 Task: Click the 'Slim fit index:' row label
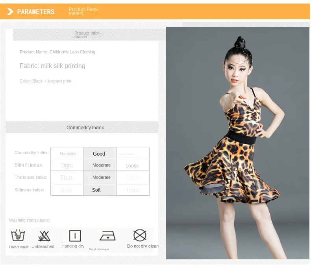(x=29, y=165)
